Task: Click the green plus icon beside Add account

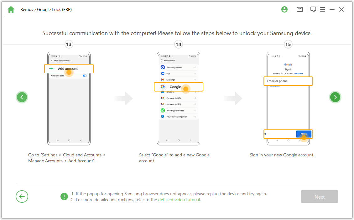Action: coord(51,68)
